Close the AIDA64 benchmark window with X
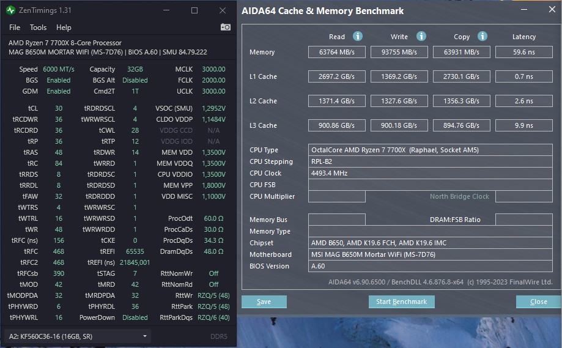This screenshot has height=348, width=562. (x=552, y=10)
